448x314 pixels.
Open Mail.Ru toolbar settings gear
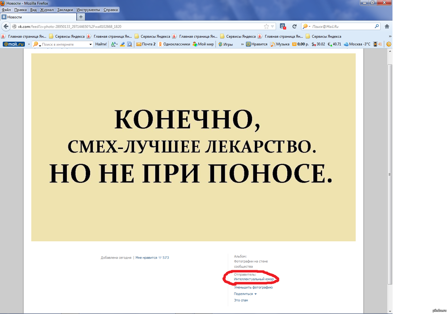pyautogui.click(x=389, y=44)
